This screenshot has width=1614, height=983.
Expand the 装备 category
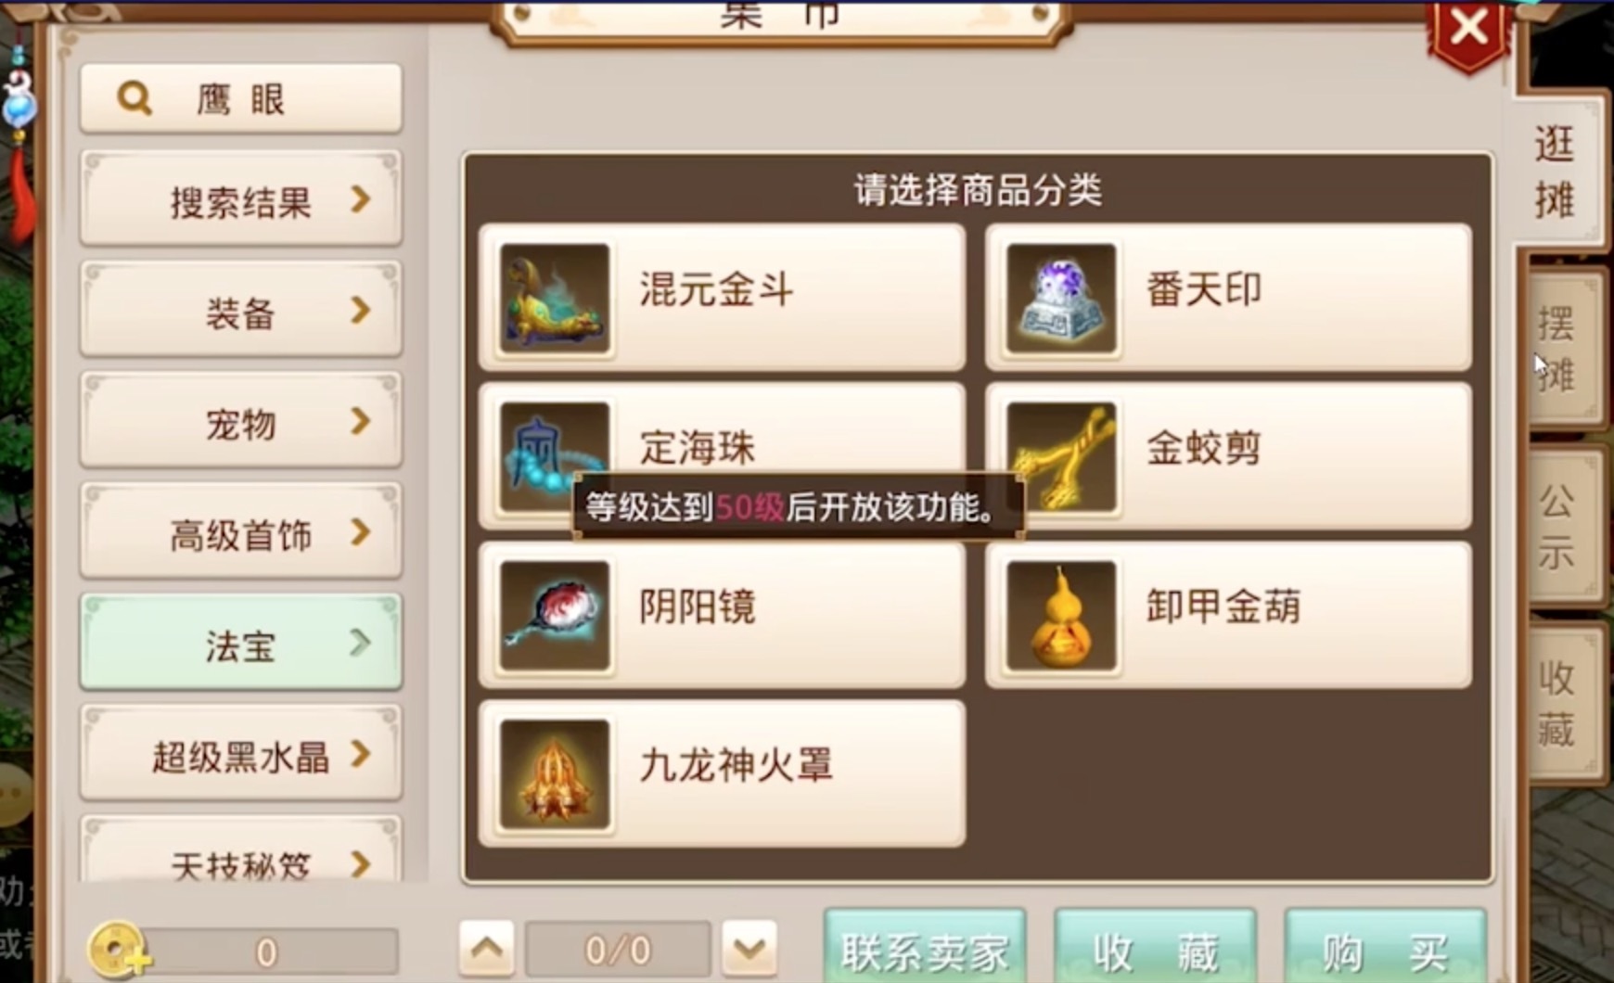[x=241, y=310]
